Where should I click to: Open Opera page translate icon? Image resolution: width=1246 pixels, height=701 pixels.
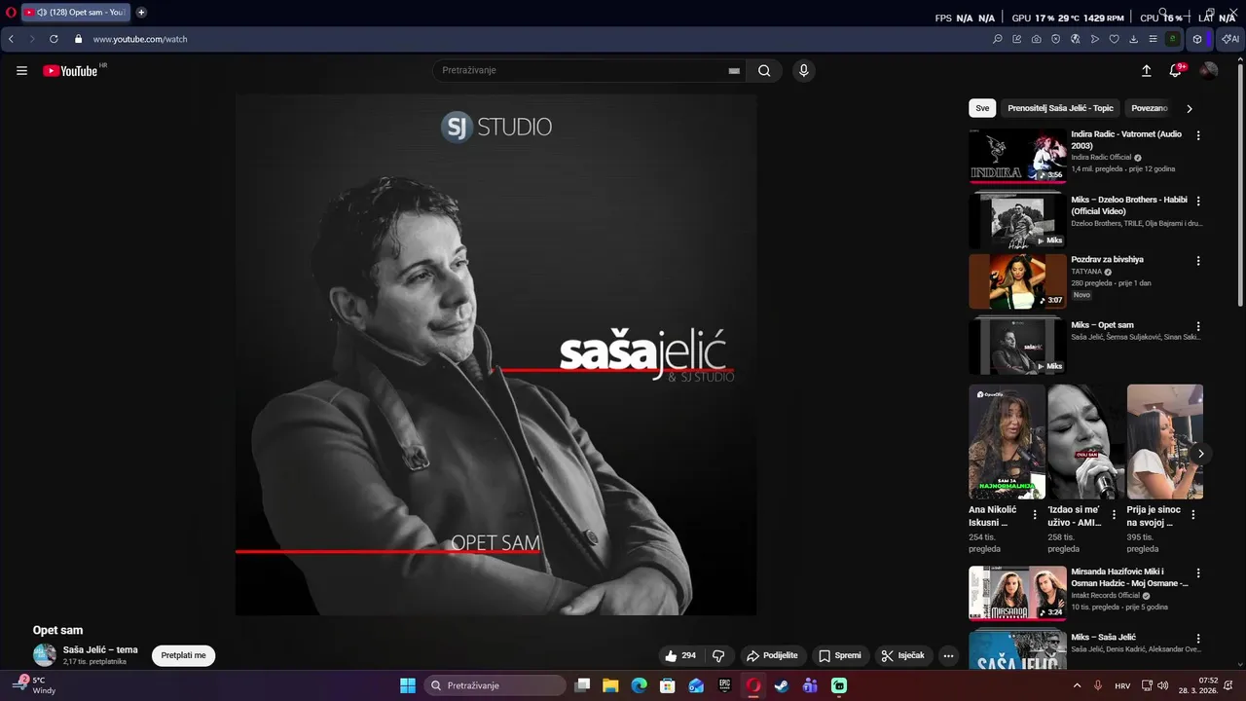[x=1075, y=39]
